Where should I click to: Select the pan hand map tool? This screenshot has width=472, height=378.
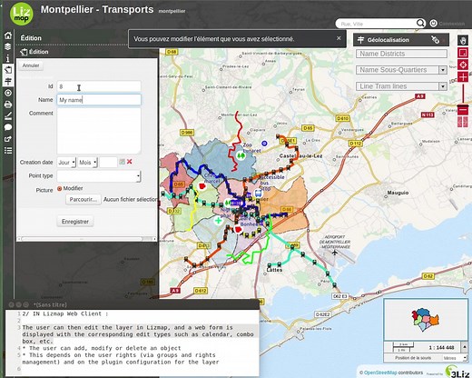463,40
